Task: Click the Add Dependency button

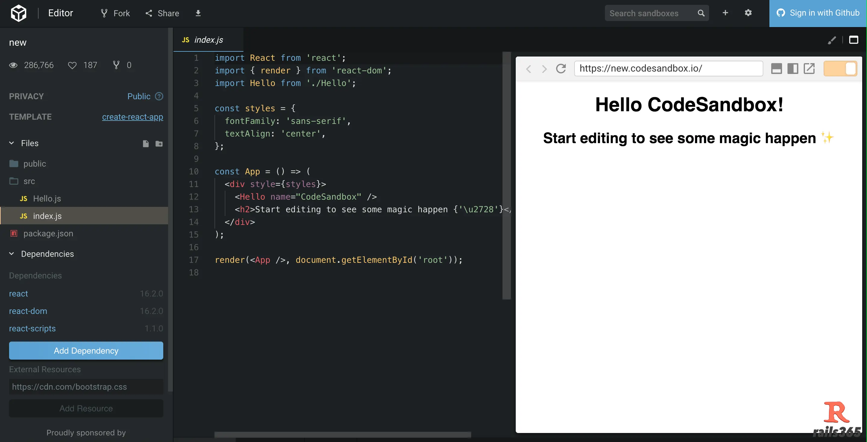Action: coord(86,351)
